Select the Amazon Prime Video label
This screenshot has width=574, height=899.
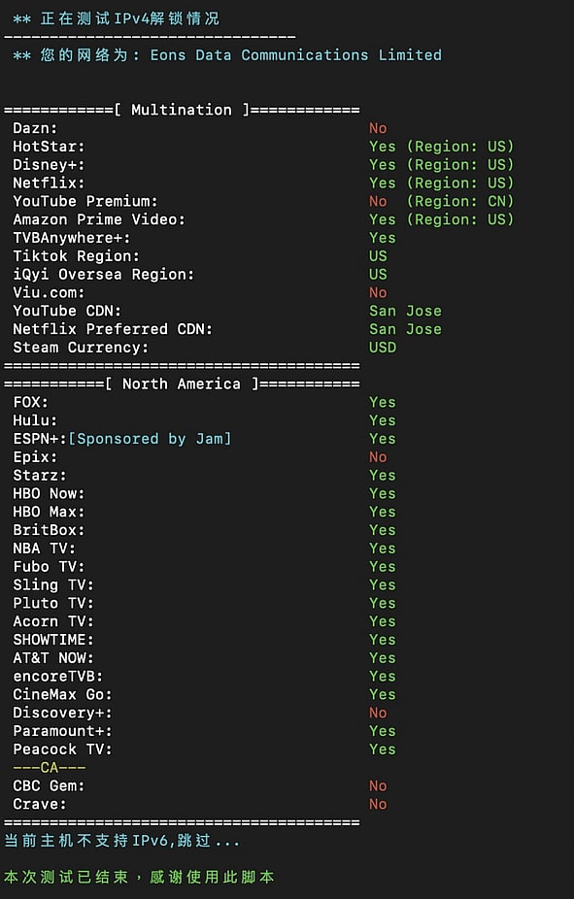click(x=99, y=219)
